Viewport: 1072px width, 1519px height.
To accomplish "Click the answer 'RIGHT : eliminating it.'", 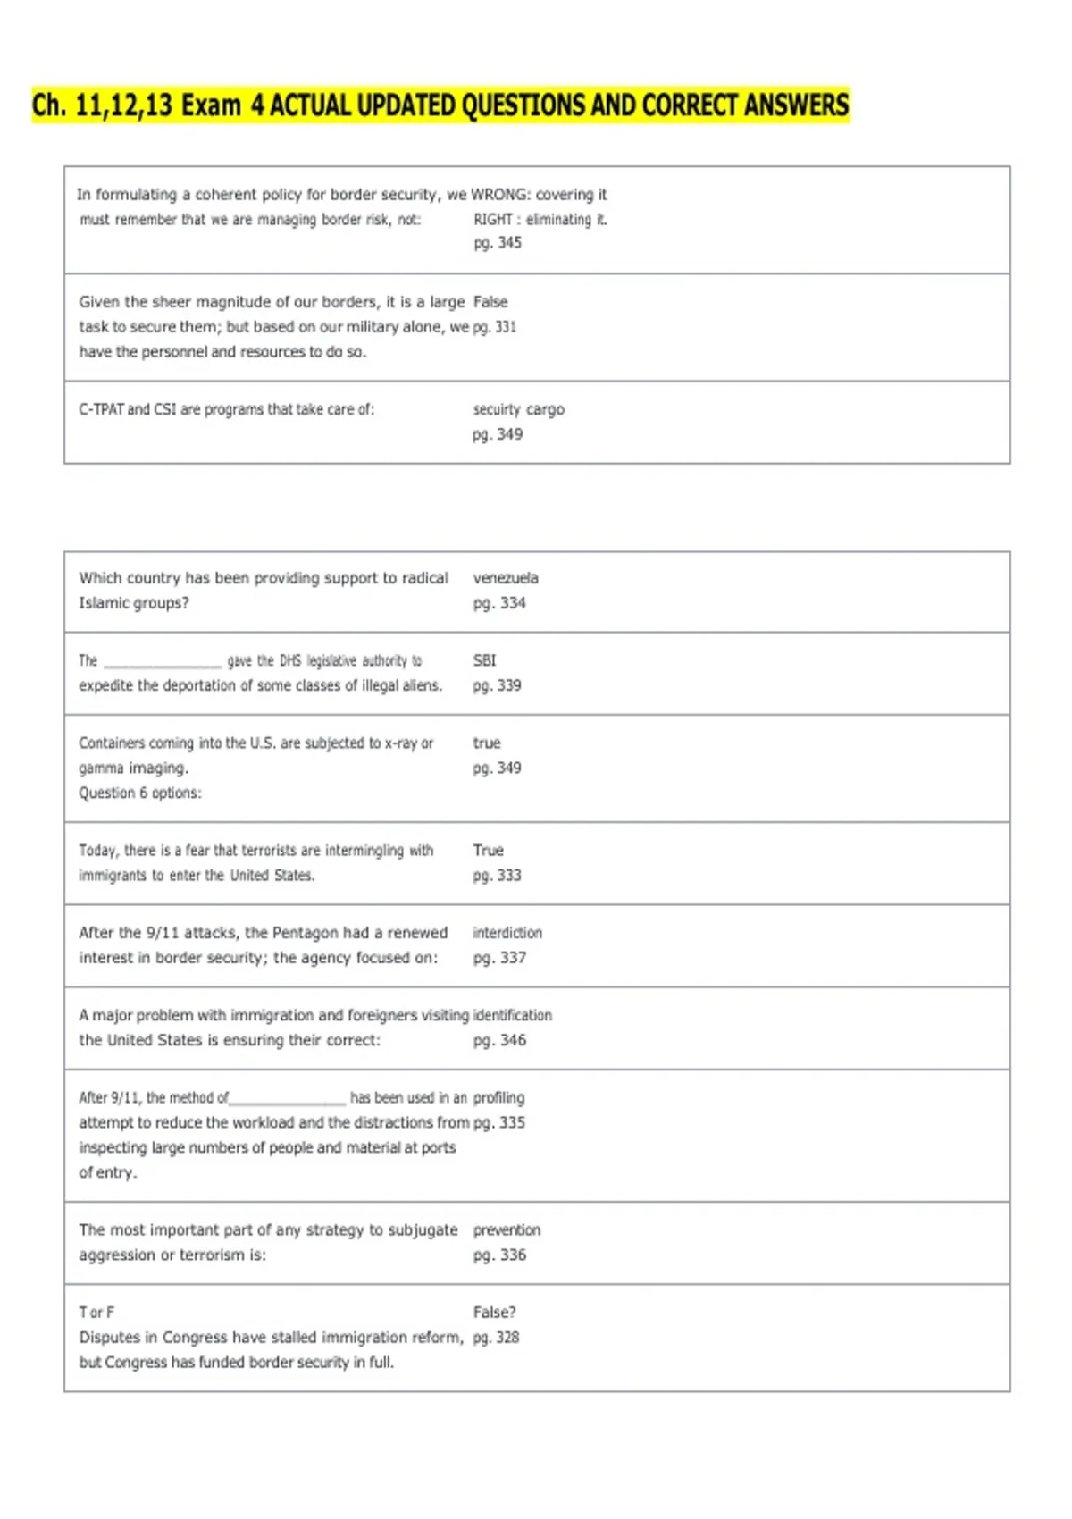I will [540, 219].
